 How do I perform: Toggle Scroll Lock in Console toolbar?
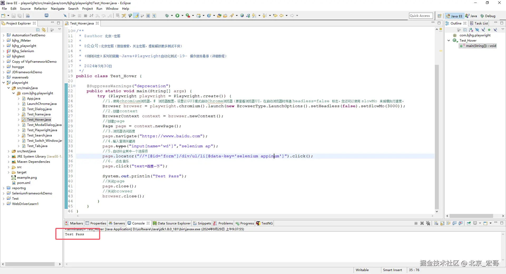click(442, 223)
